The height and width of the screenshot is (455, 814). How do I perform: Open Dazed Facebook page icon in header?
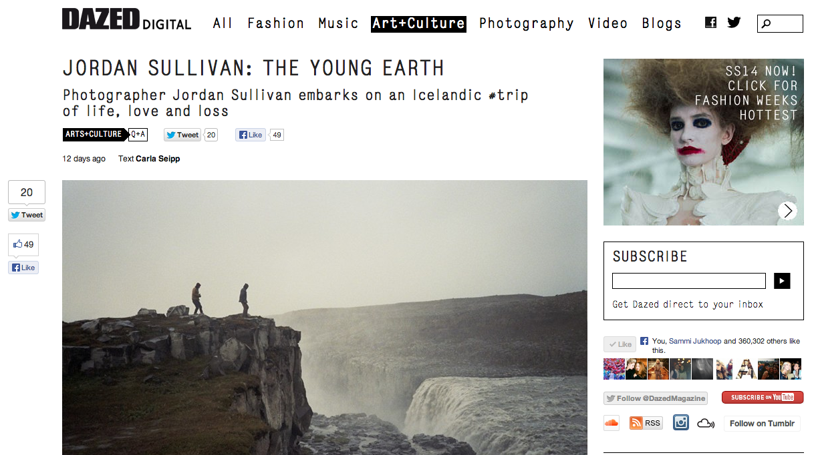711,23
